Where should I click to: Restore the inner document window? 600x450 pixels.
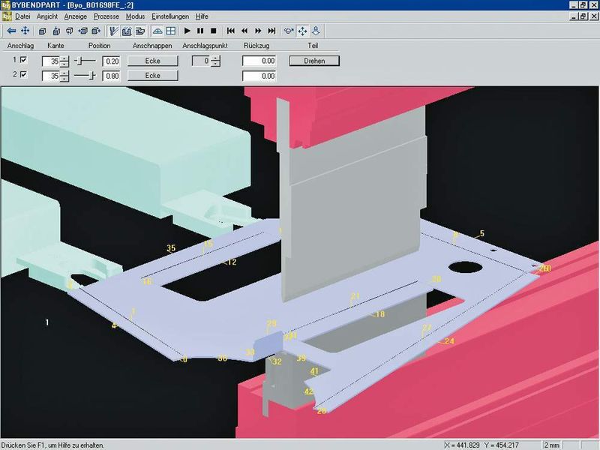click(583, 16)
